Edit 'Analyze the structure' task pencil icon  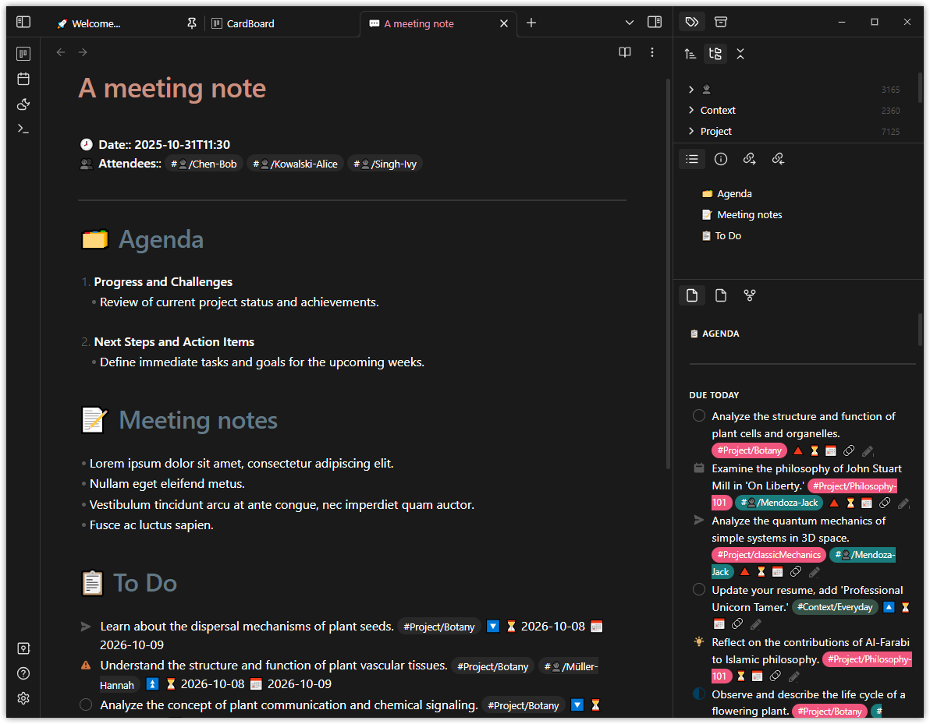(x=867, y=451)
